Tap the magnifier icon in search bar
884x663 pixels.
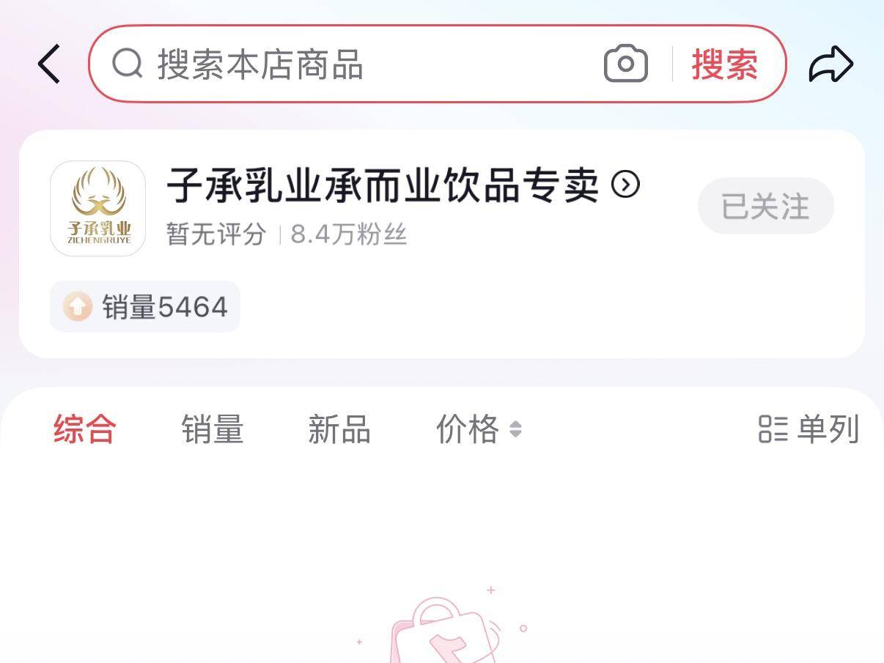128,64
